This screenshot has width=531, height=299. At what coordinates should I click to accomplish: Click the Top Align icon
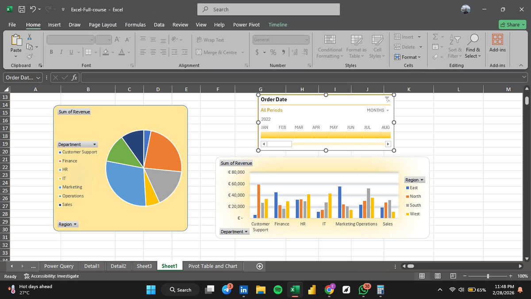143,39
